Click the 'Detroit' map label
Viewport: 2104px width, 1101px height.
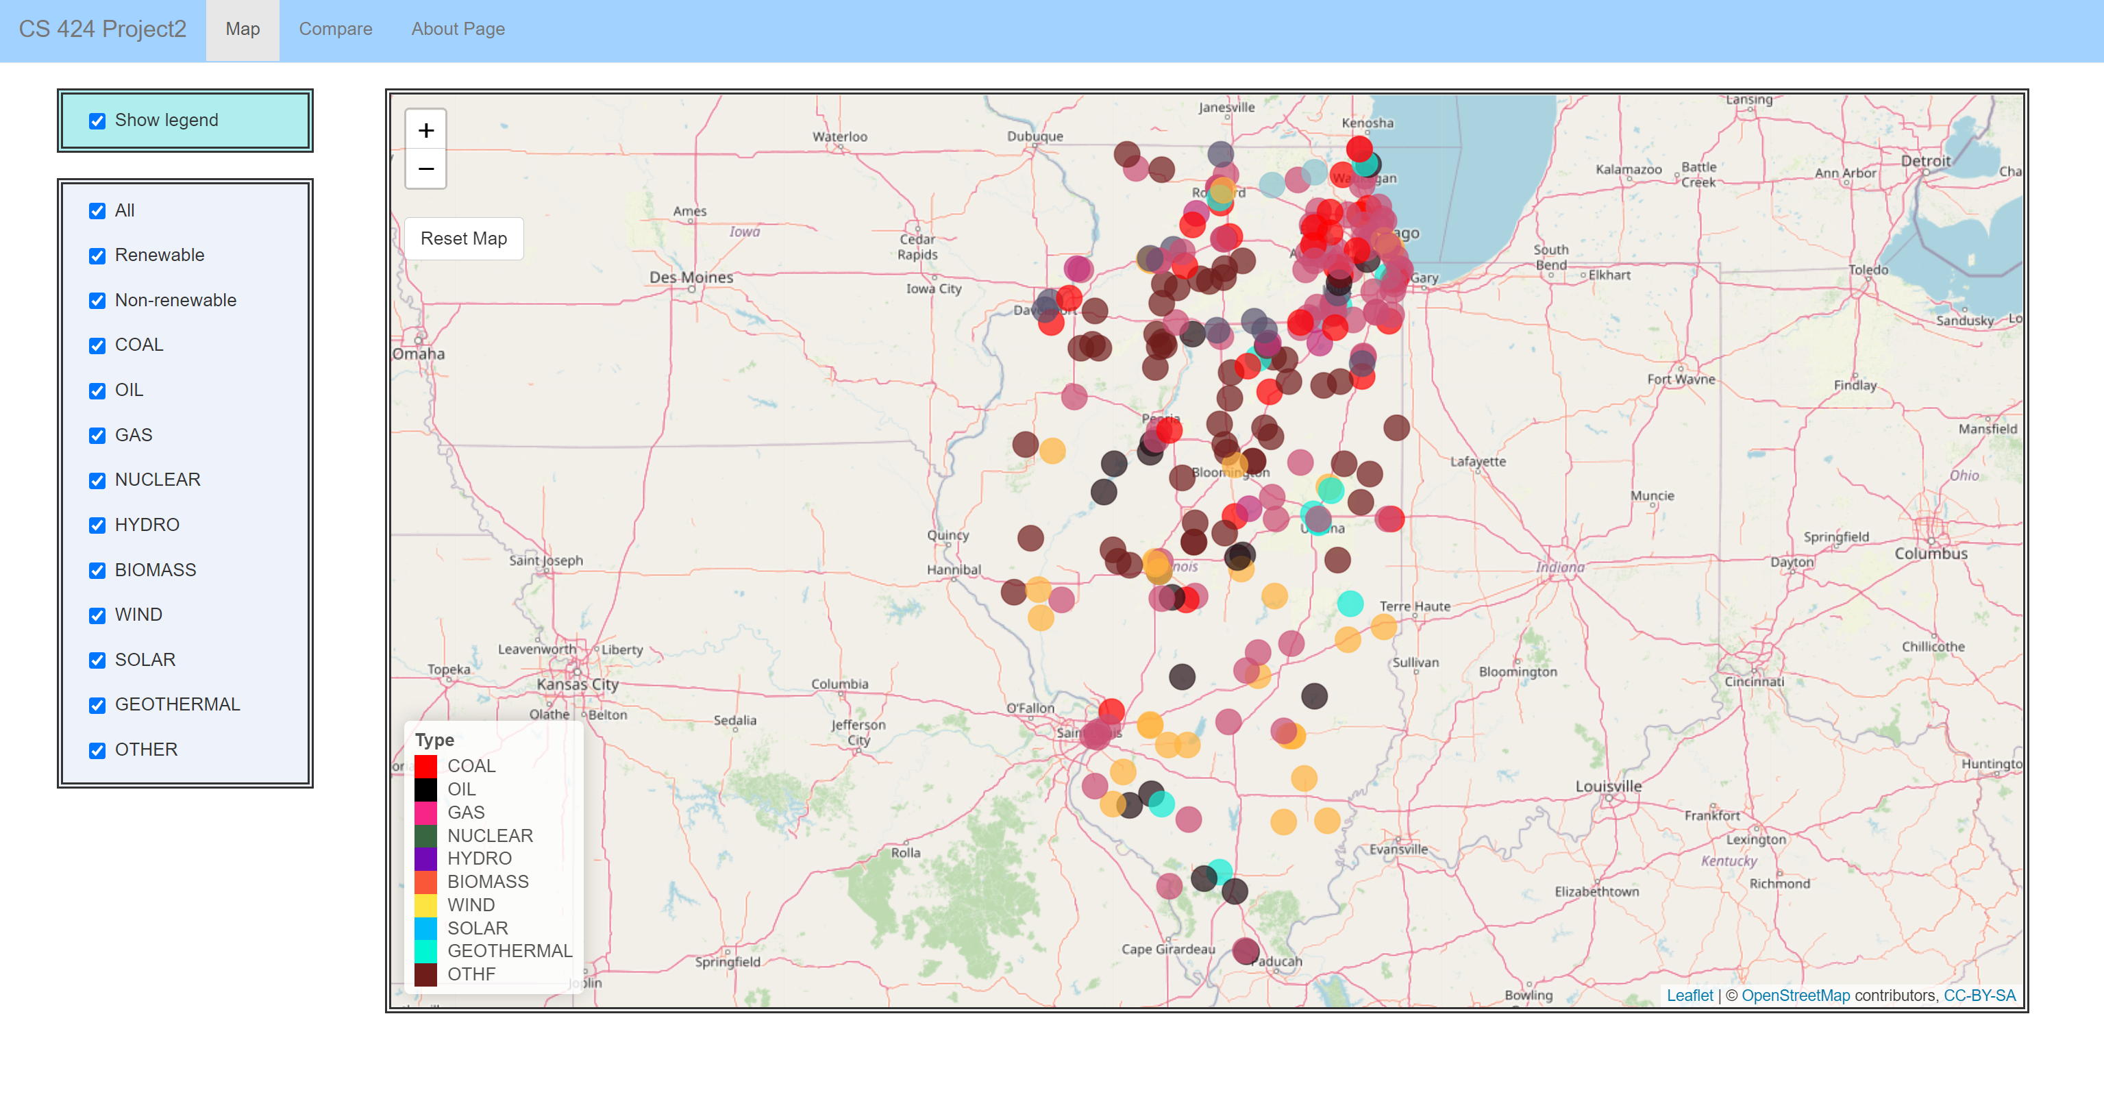[1925, 161]
